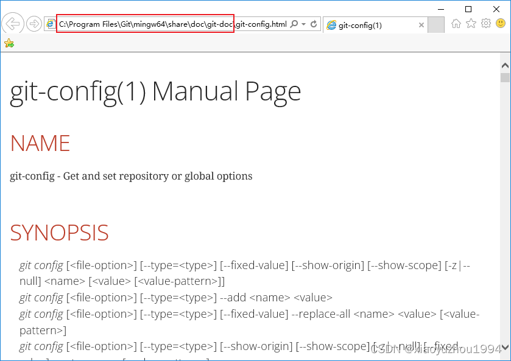Click inside the address bar path field
This screenshot has height=361, width=511.
[152, 24]
